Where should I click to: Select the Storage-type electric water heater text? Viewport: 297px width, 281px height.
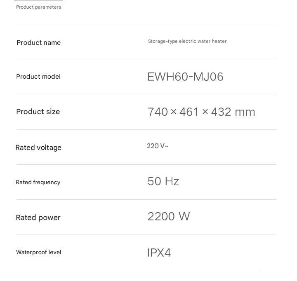(x=187, y=41)
